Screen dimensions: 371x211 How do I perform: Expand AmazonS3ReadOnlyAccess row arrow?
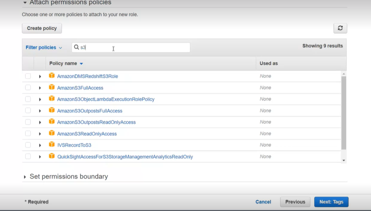[40, 134]
